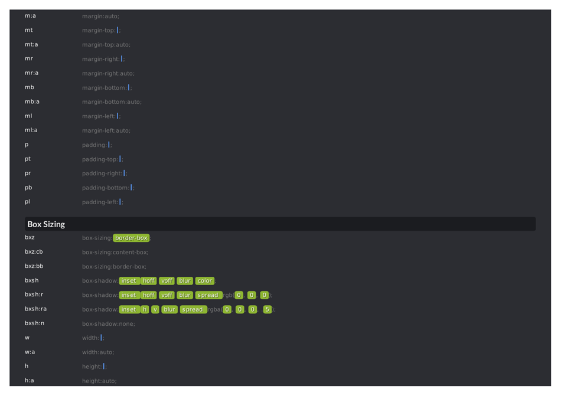Collapse the Box Sizing section header
The height and width of the screenshot is (396, 561).
click(46, 224)
